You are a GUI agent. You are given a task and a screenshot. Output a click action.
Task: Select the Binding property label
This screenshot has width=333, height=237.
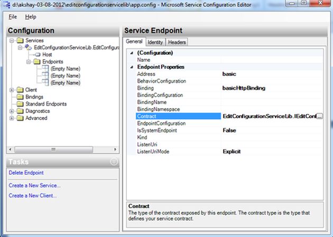145,88
